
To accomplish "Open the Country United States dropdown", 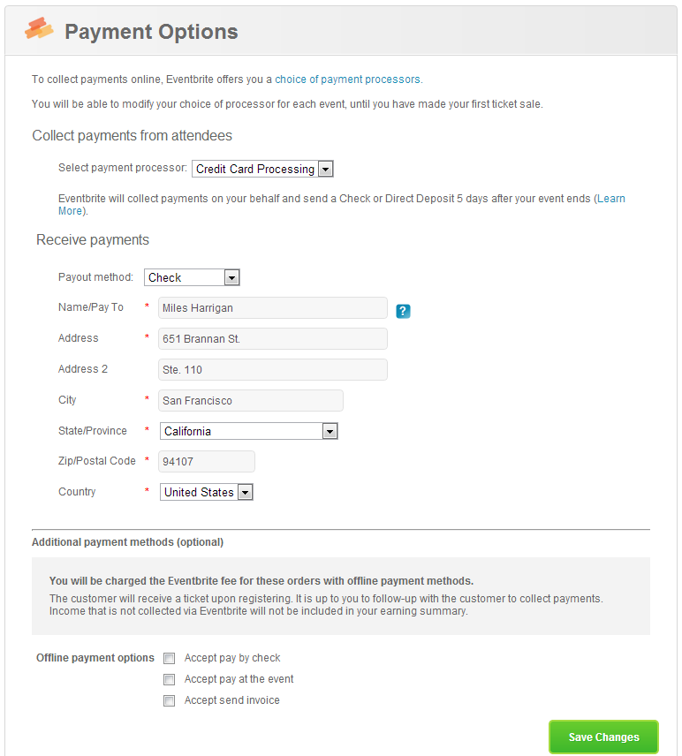I will tap(207, 492).
